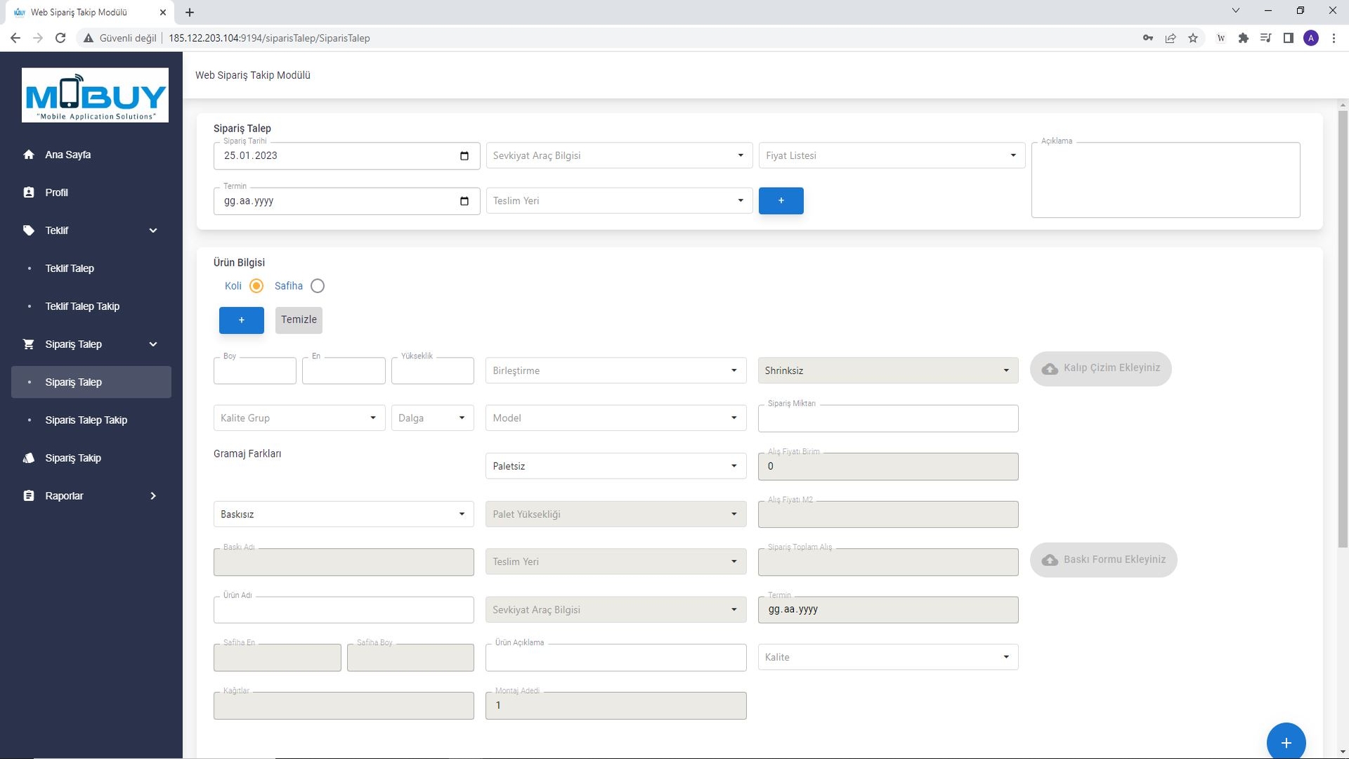Open the Shrinksiz dropdown
Image resolution: width=1349 pixels, height=759 pixels.
(x=888, y=370)
